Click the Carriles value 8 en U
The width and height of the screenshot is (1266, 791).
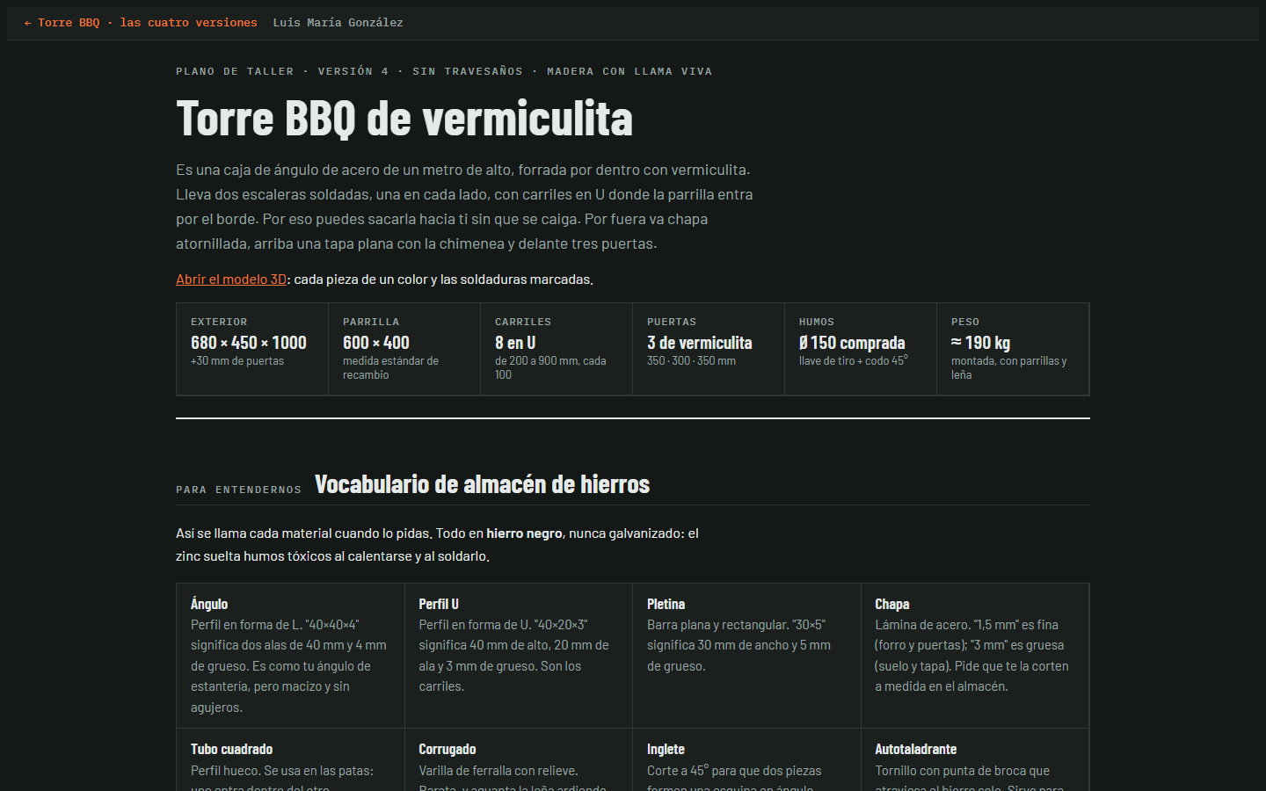(x=515, y=343)
